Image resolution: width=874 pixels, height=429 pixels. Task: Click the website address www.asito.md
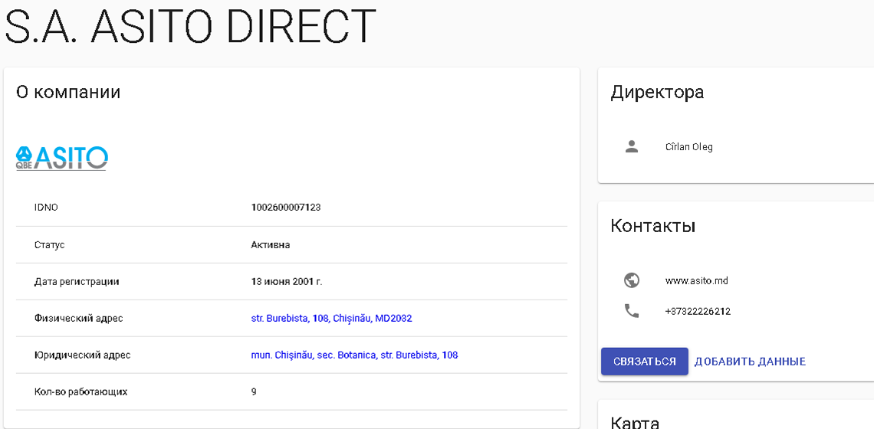click(696, 280)
